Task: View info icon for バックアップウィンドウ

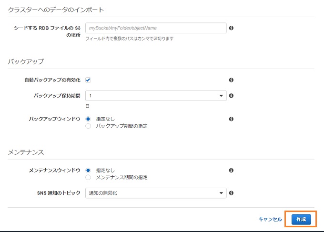Action: (231, 119)
